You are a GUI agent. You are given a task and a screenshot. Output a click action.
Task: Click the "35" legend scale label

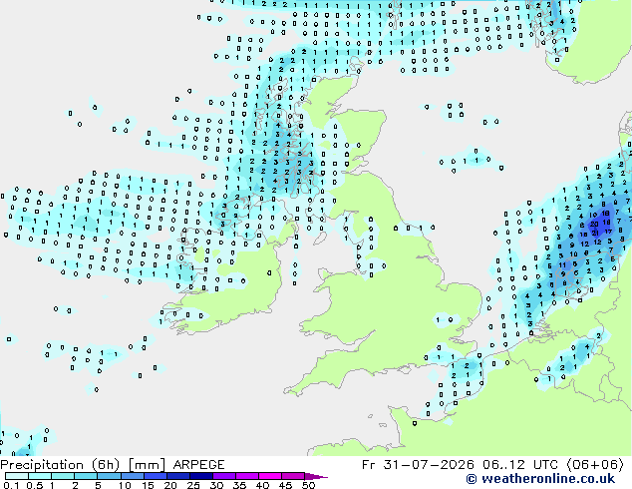click(239, 485)
